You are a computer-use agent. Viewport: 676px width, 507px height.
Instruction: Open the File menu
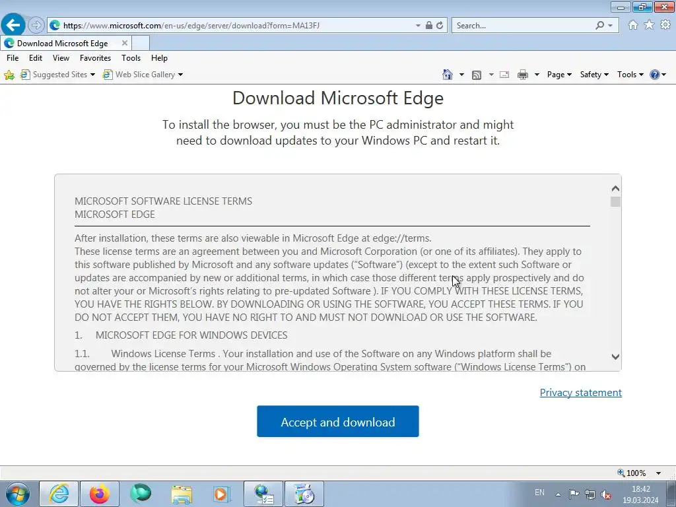[13, 58]
